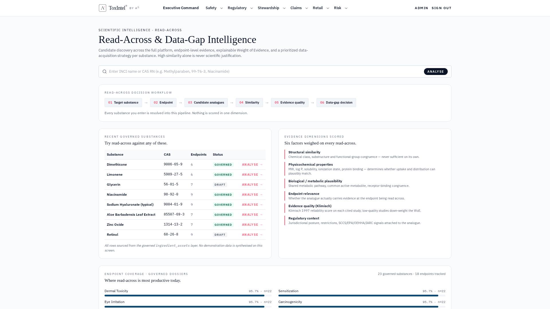Viewport: 550px width, 309px height.
Task: Click the Sensitization coverage bar
Action: pos(362,296)
